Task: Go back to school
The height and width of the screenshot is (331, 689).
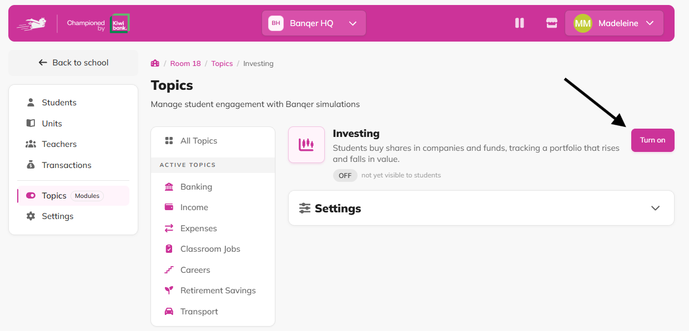Action: click(x=73, y=63)
